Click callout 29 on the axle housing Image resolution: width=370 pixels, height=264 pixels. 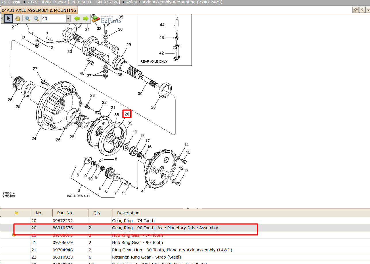click(x=129, y=45)
